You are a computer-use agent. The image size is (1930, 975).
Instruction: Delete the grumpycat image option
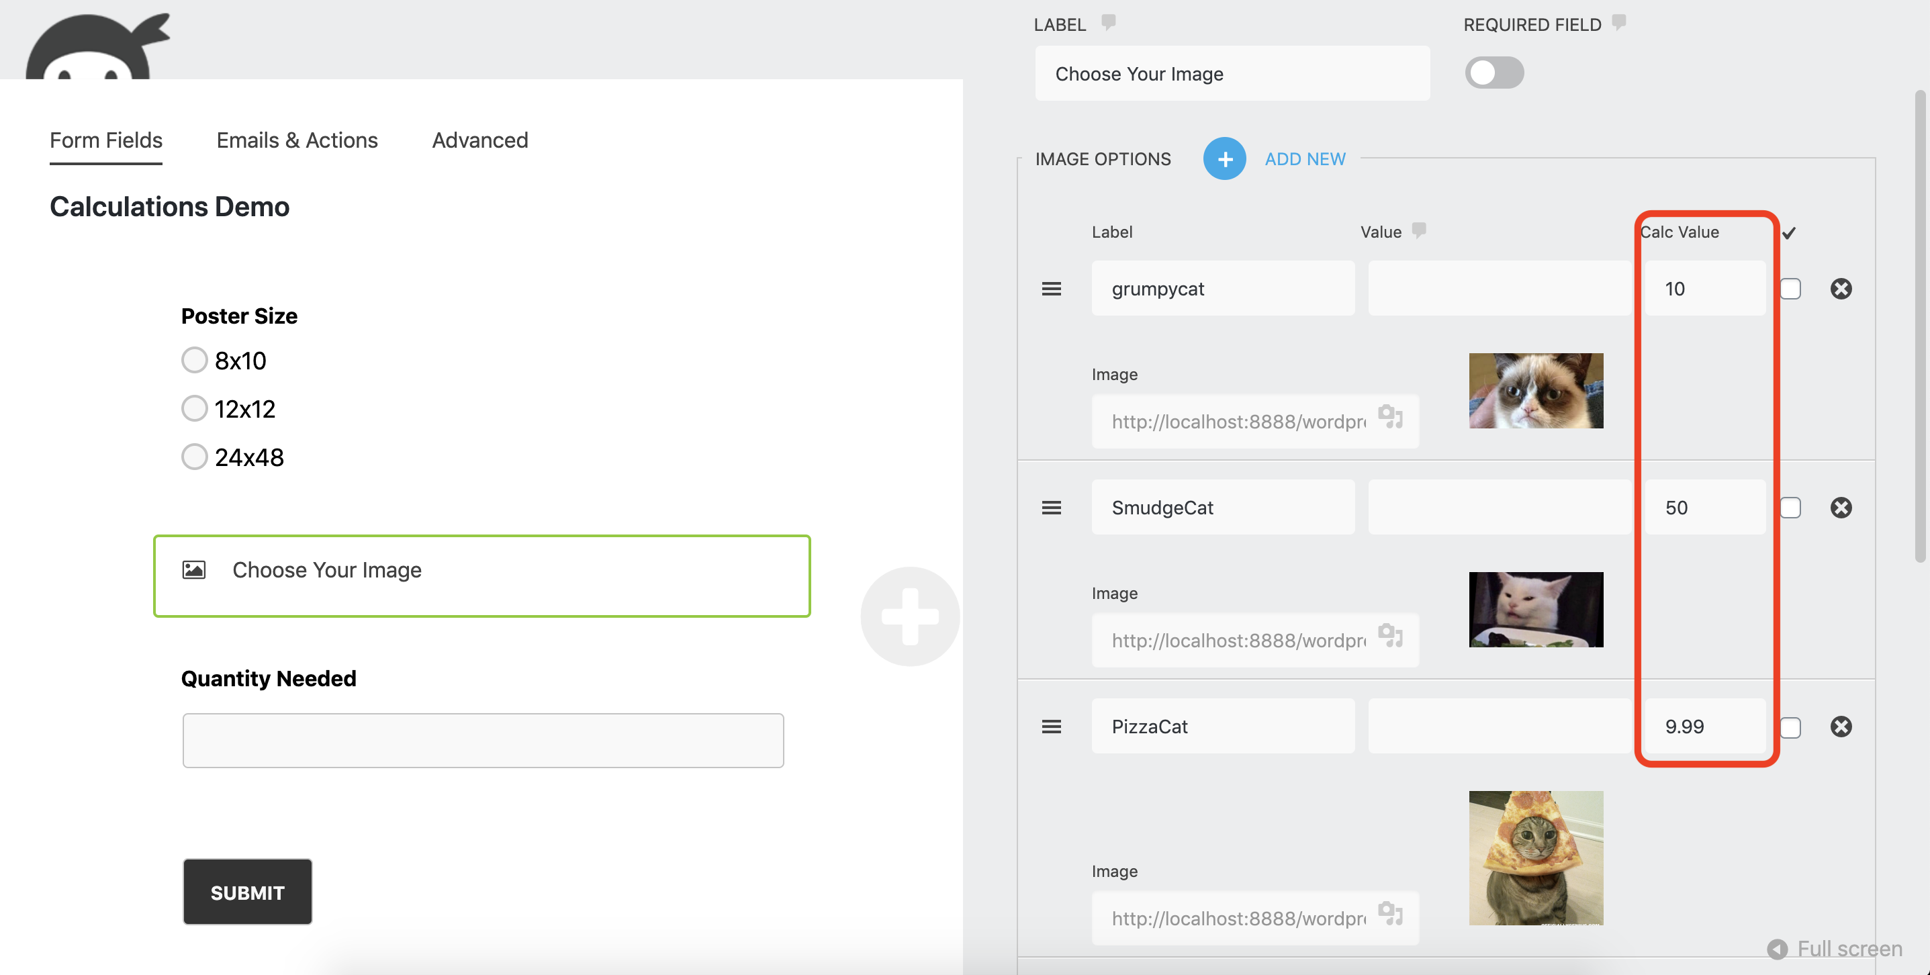(1840, 289)
